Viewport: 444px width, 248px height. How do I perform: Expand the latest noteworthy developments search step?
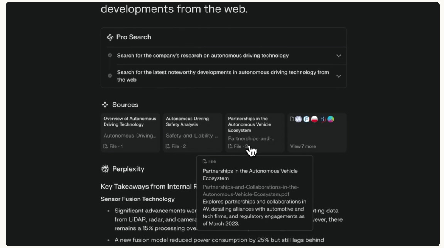point(339,76)
